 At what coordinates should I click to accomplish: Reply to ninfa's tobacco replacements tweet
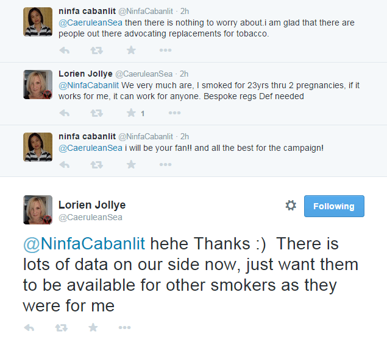click(x=65, y=50)
